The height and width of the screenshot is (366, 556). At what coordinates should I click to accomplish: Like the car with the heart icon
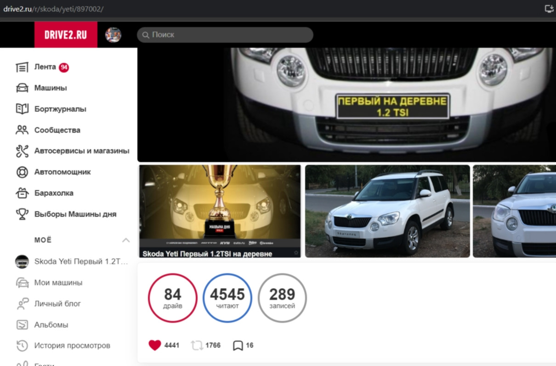[155, 345]
